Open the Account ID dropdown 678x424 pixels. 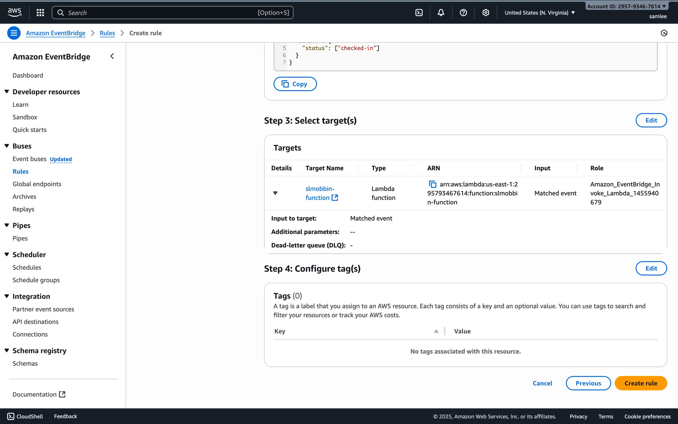coord(626,6)
